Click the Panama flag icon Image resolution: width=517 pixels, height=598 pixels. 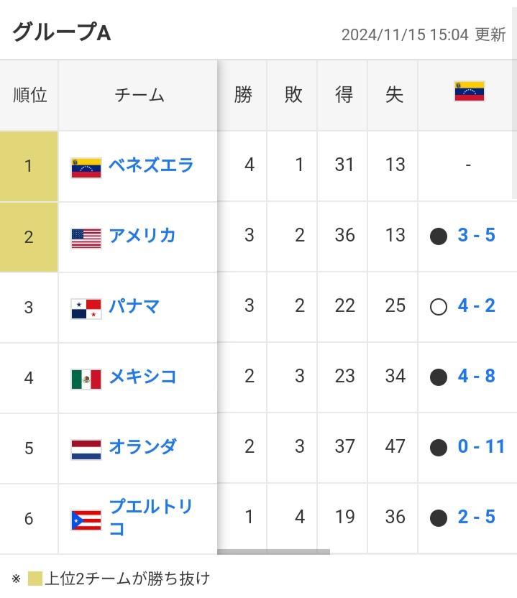[x=86, y=309]
